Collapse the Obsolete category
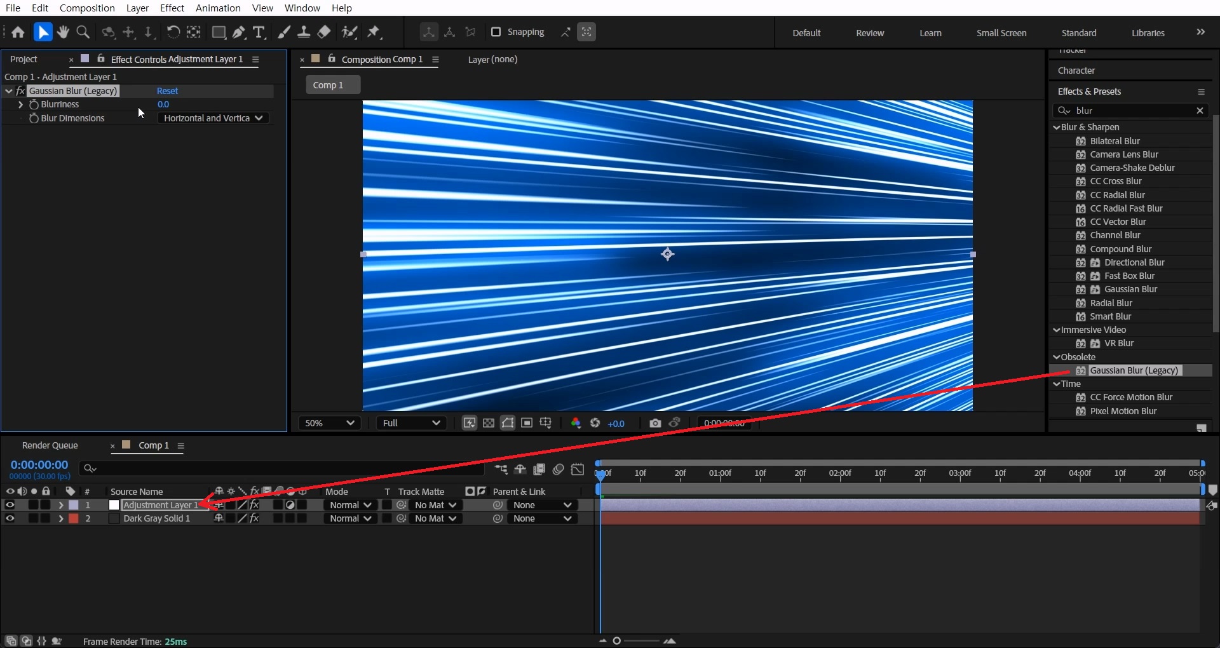The width and height of the screenshot is (1220, 648). point(1057,357)
